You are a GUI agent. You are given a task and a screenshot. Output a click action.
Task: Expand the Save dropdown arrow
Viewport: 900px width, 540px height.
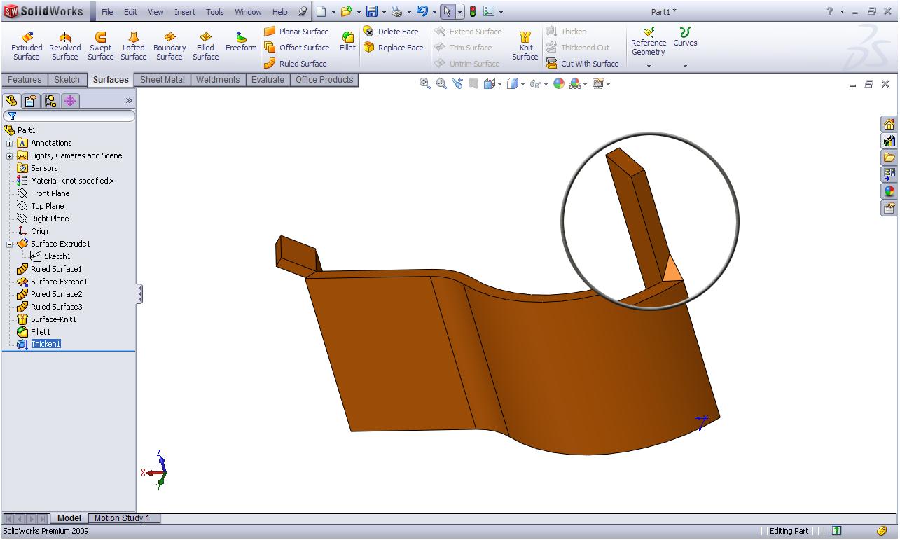tap(384, 12)
